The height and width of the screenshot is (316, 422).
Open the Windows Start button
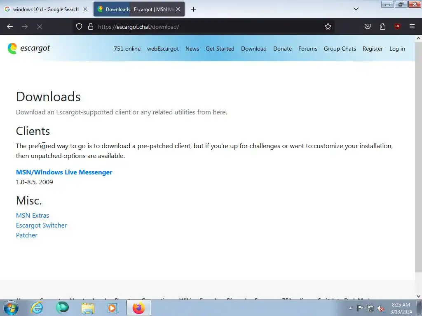pos(11,308)
